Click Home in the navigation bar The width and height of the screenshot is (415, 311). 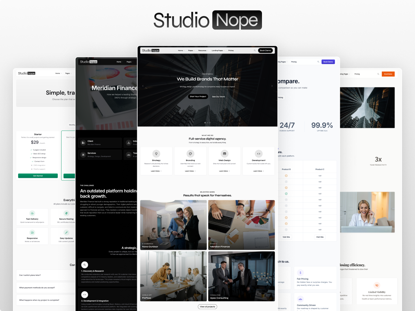180,51
